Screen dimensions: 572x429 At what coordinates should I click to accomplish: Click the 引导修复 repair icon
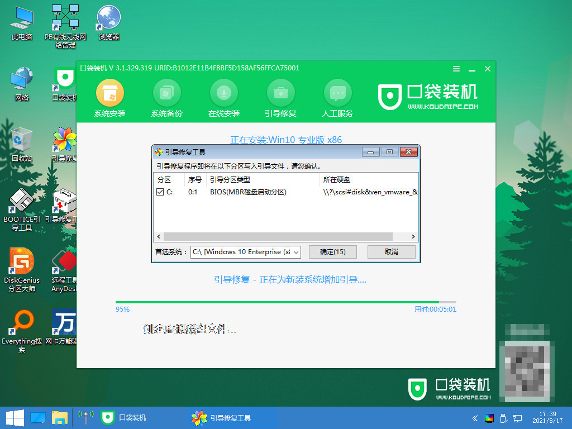pyautogui.click(x=280, y=95)
